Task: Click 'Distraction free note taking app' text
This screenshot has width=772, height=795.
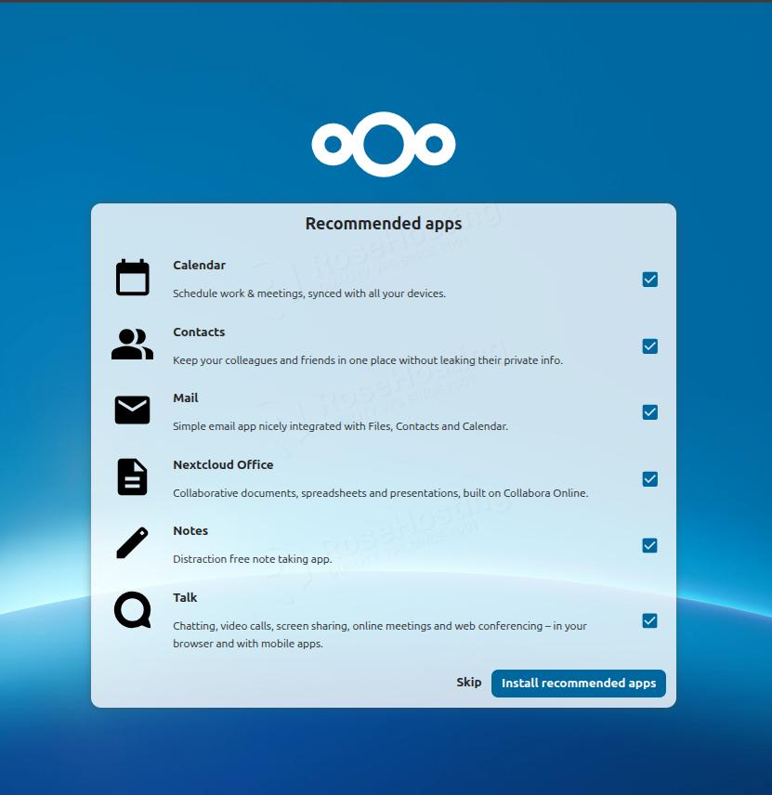Action: pyautogui.click(x=252, y=559)
